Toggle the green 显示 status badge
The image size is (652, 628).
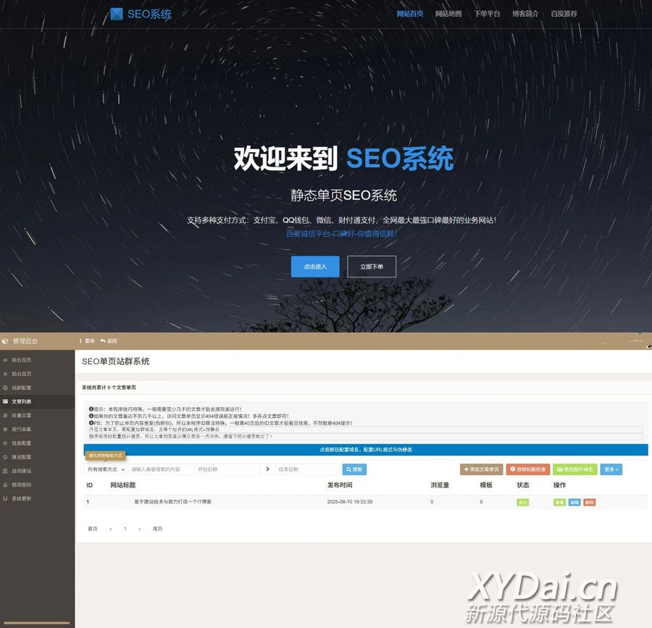[522, 502]
